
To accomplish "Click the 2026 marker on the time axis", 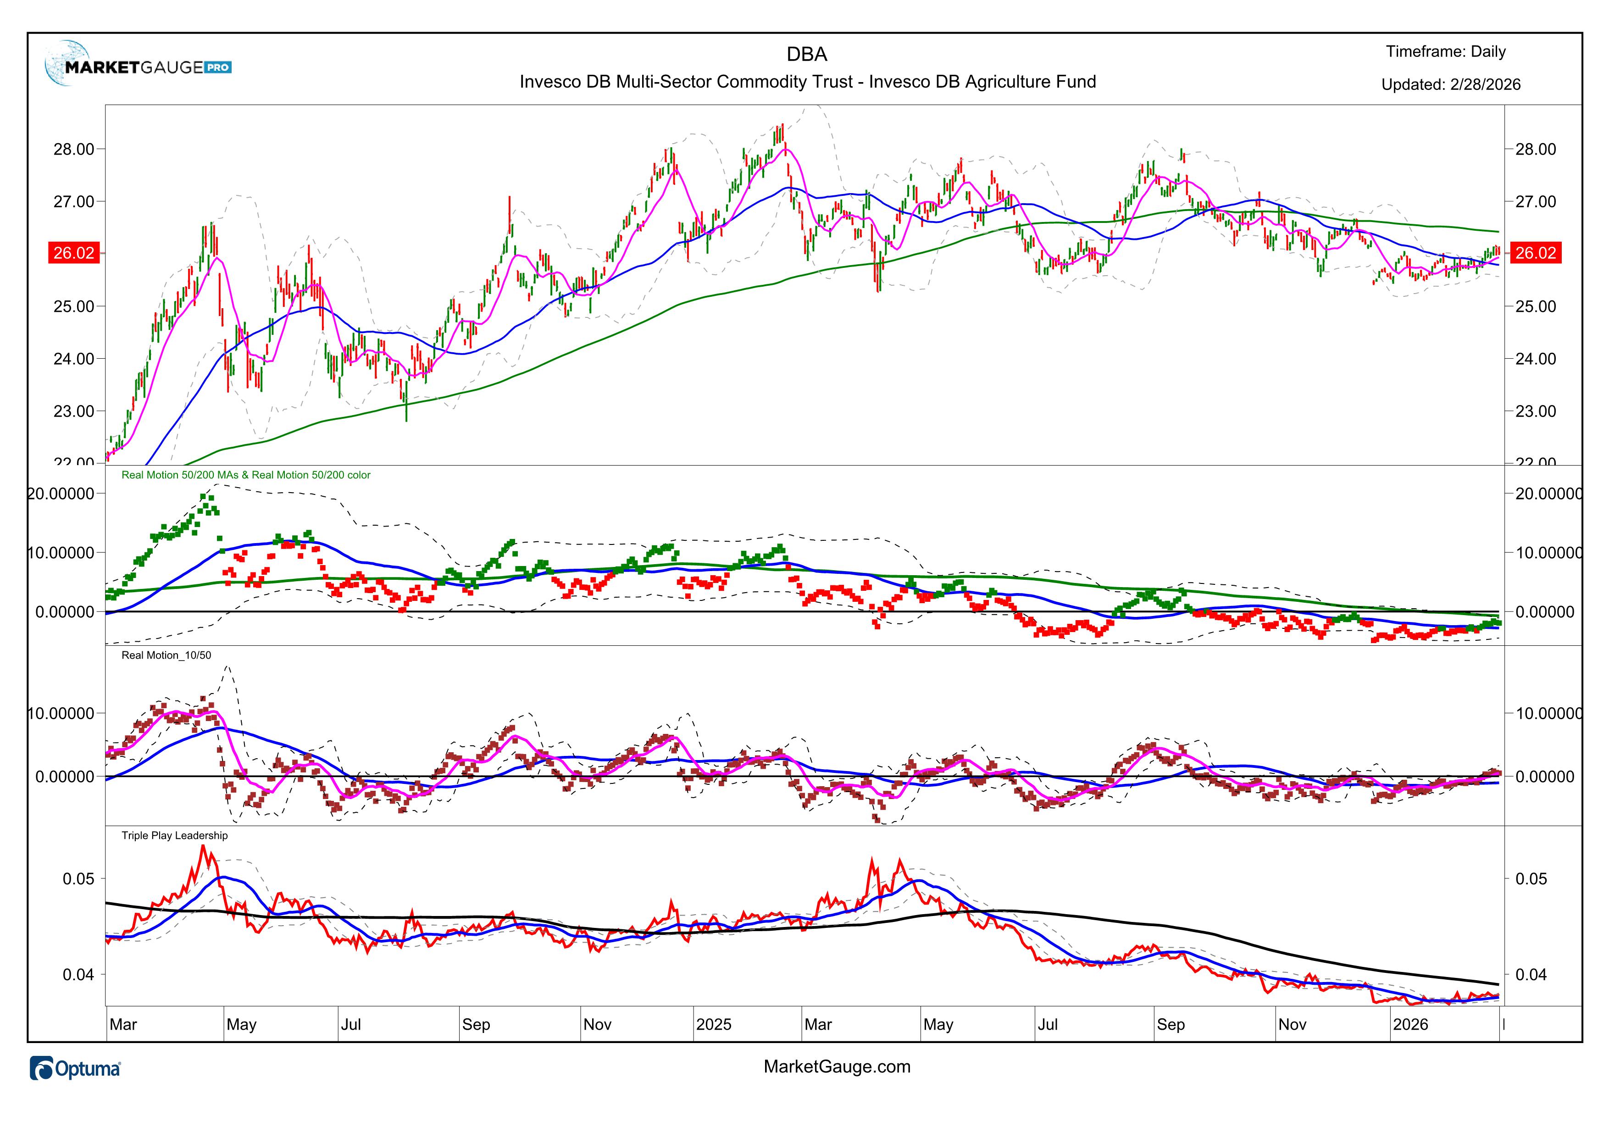I will click(x=1410, y=1025).
